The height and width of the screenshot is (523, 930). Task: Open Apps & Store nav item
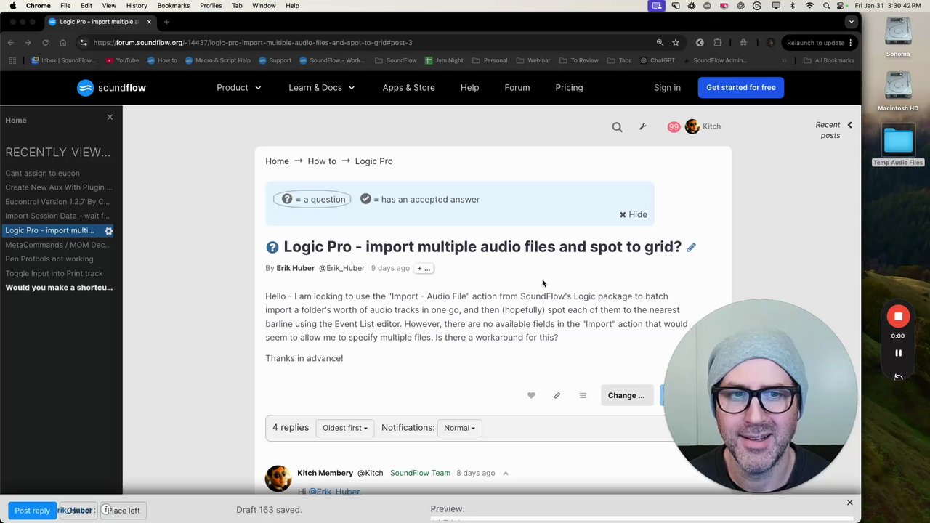pos(408,88)
